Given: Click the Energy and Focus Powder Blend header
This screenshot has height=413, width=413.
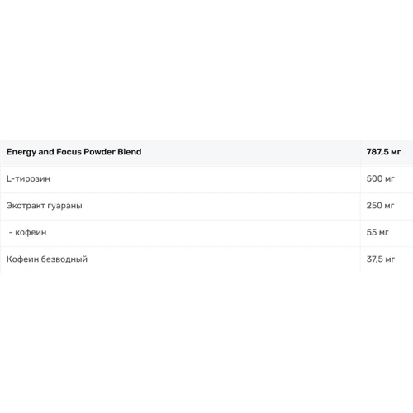Looking at the screenshot, I should [x=74, y=152].
